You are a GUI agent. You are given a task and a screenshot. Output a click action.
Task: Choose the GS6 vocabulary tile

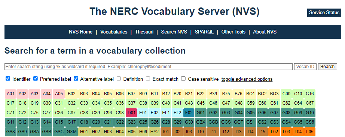tap(309, 122)
